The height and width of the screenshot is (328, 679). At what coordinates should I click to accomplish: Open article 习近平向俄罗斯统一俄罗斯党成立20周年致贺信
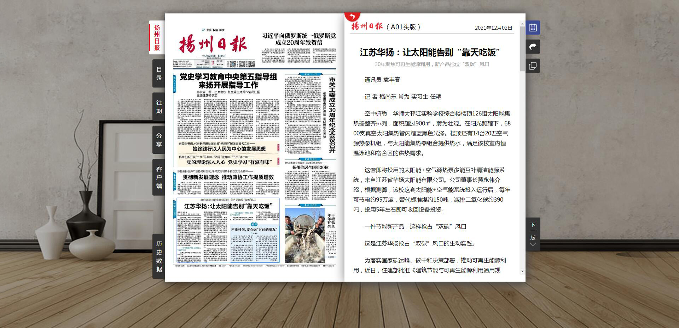point(299,39)
